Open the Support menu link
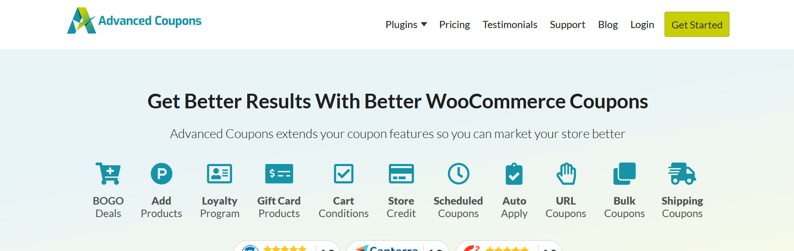This screenshot has height=251, width=794. pos(567,25)
